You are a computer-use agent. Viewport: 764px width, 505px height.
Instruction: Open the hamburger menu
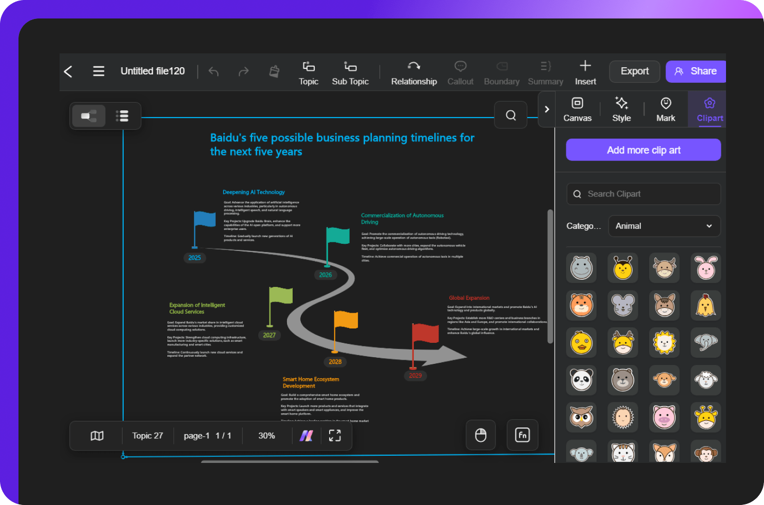coord(99,71)
